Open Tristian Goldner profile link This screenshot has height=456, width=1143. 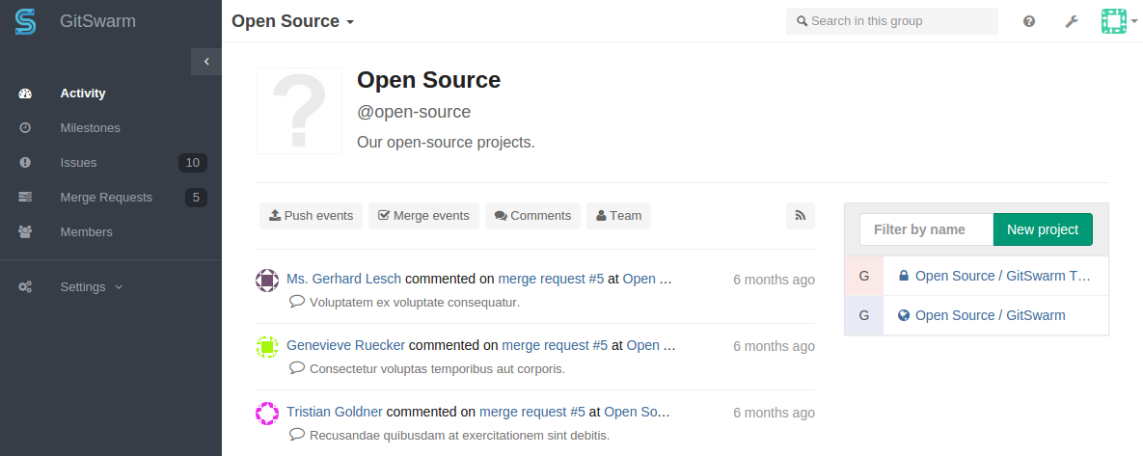tap(335, 412)
